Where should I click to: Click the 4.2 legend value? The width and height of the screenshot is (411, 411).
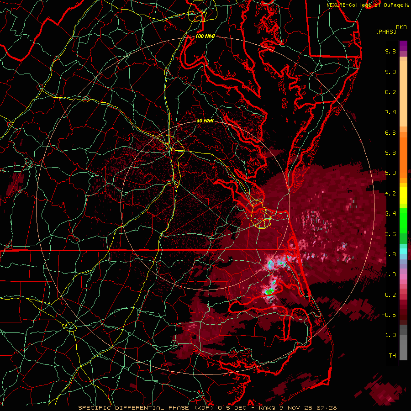[x=390, y=194]
